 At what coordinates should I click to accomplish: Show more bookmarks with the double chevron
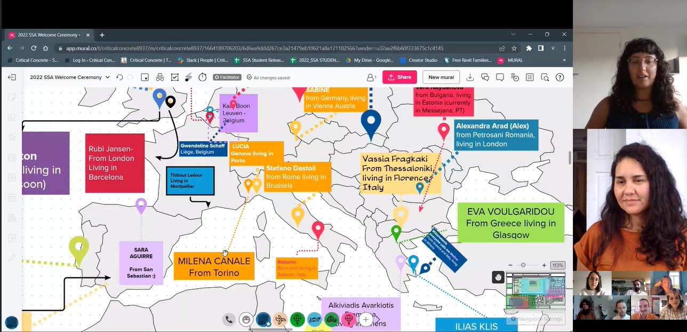564,60
